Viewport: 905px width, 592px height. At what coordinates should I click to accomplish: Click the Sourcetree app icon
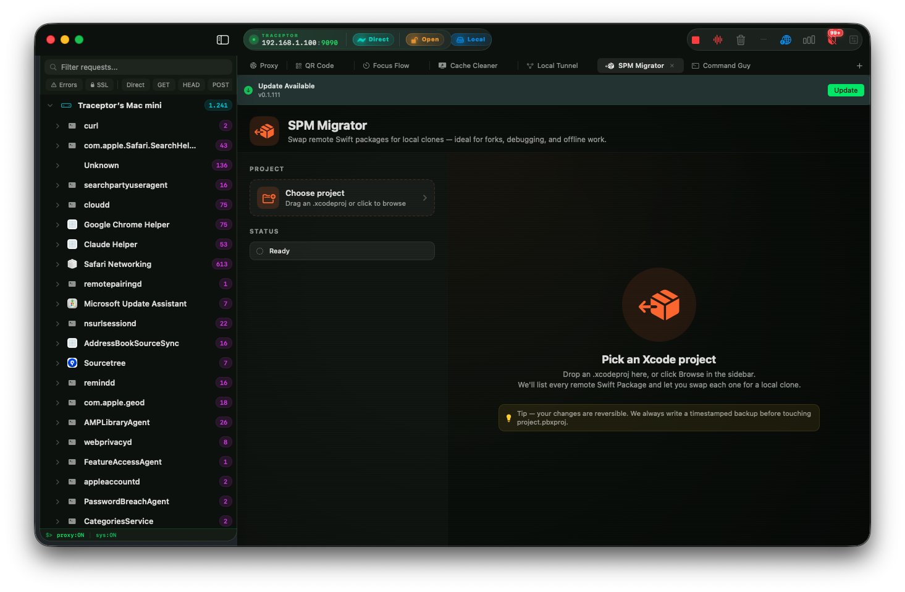72,363
